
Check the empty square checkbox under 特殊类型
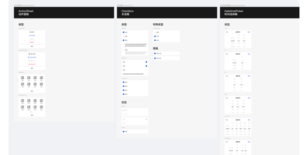point(155,32)
